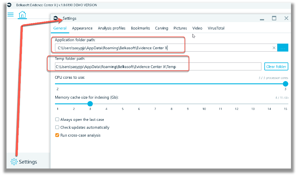Close the Settings window
Image resolution: width=296 pixels, height=175 pixels.
pos(286,18)
